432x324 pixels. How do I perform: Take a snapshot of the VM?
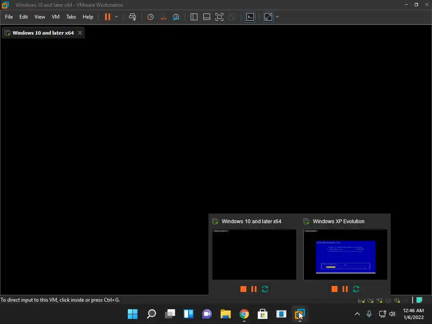(151, 17)
